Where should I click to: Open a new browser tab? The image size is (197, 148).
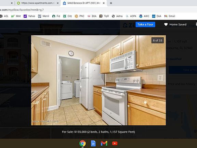point(111,3)
